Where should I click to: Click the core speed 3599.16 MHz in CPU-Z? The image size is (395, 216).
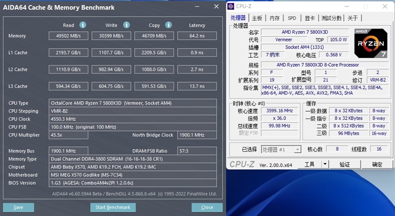(x=279, y=111)
